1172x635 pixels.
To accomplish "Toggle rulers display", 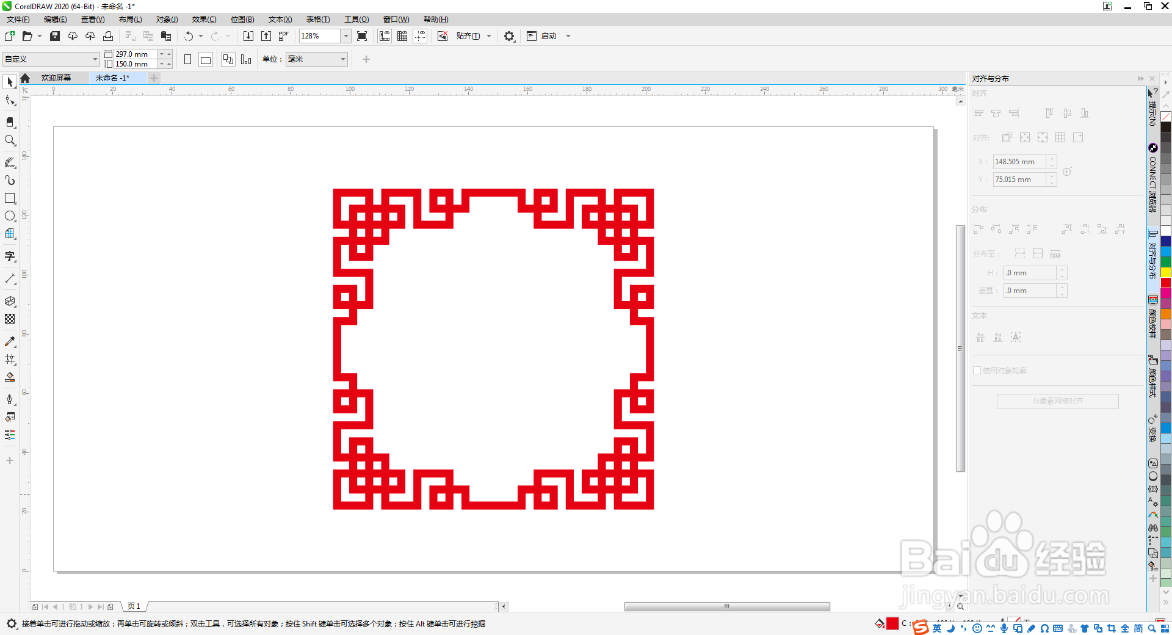I will [385, 36].
